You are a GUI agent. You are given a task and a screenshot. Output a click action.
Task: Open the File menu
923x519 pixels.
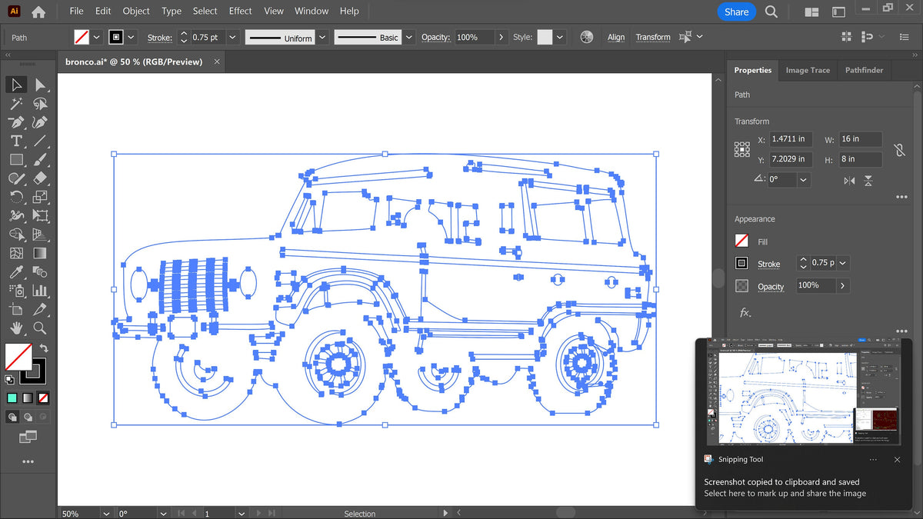tap(76, 11)
